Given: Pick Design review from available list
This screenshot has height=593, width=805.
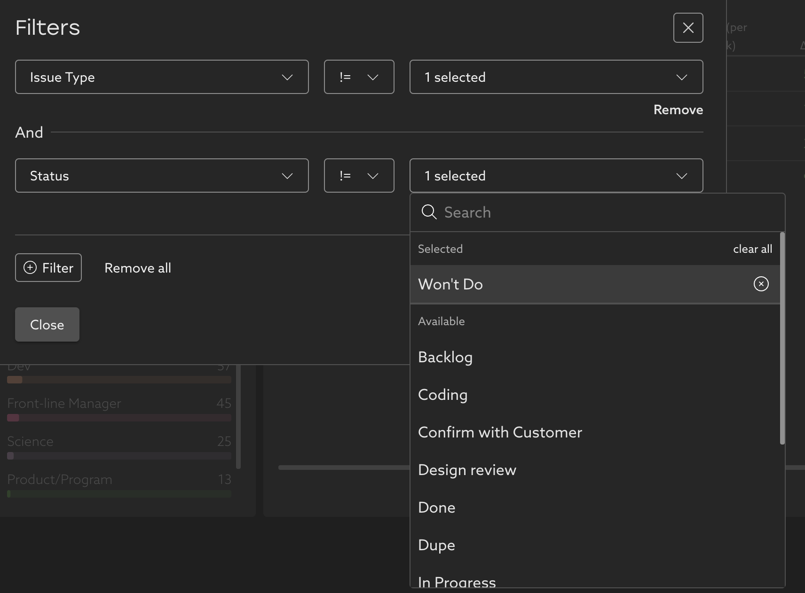Looking at the screenshot, I should [467, 470].
